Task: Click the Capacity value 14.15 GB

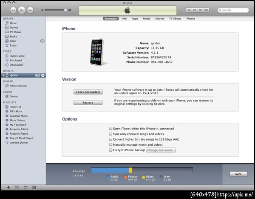Action: 157,48
